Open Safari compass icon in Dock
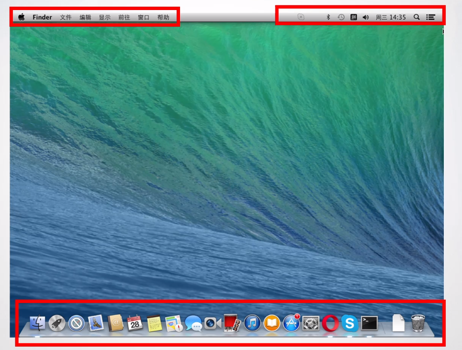 76,323
